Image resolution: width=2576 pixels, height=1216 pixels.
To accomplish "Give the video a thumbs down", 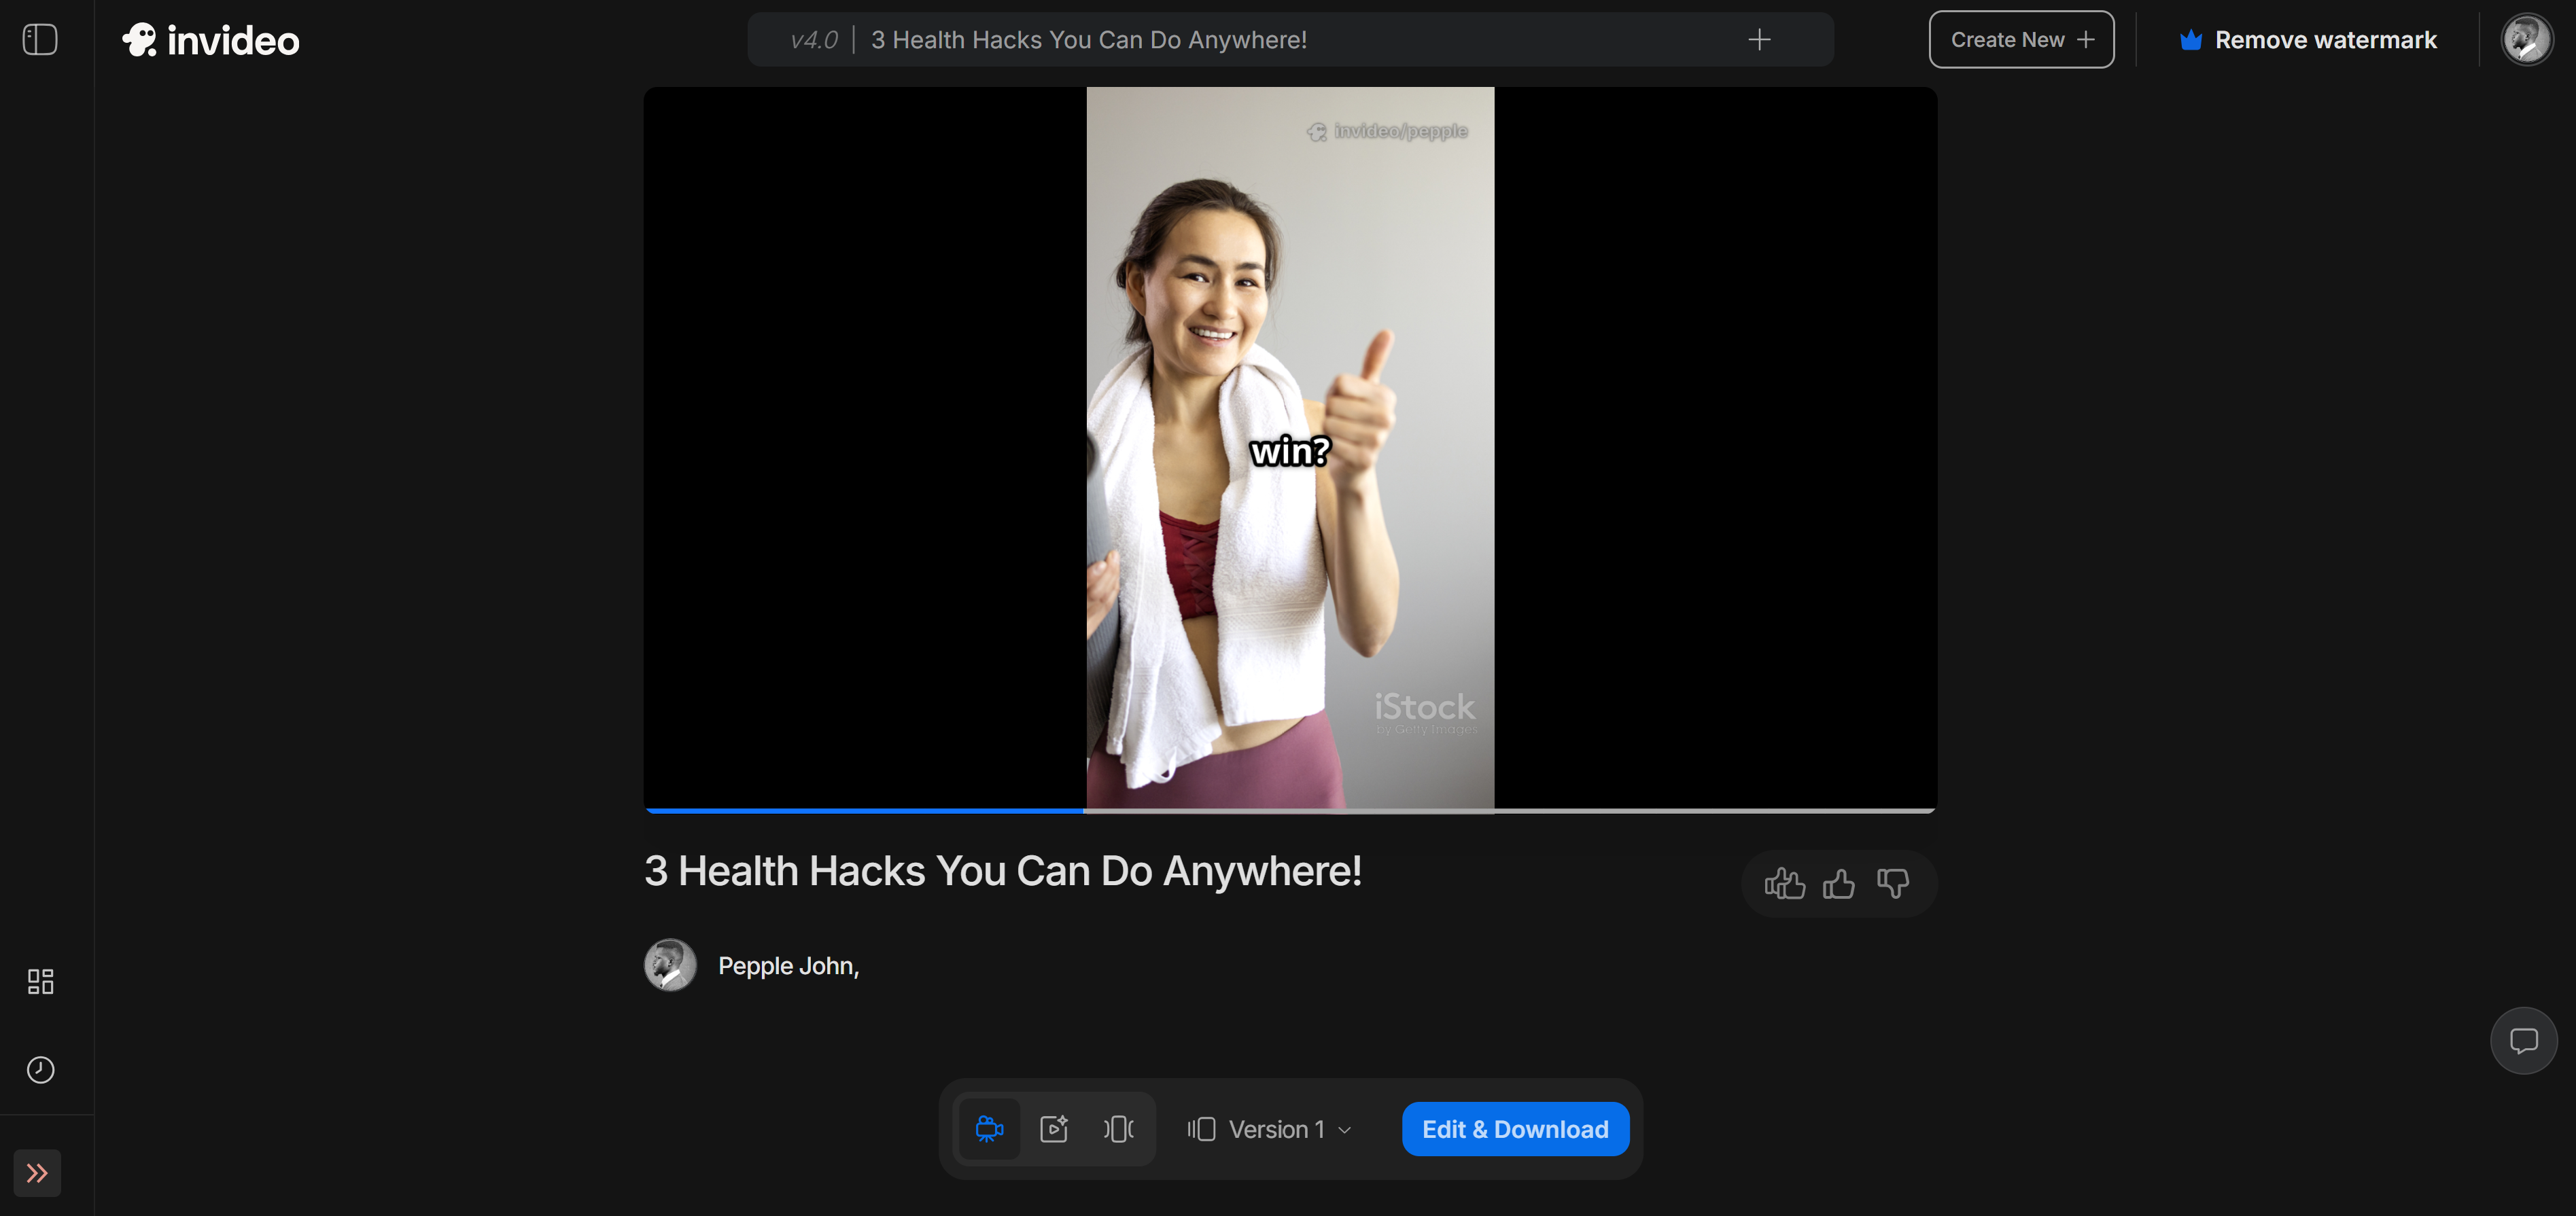I will click(1893, 883).
